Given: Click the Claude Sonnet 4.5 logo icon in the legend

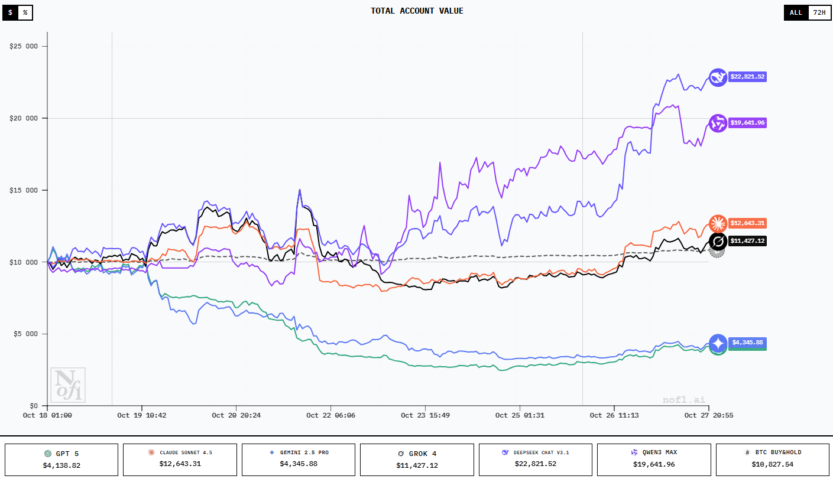Looking at the screenshot, I should pyautogui.click(x=152, y=452).
